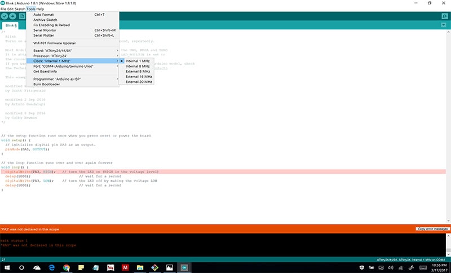The height and width of the screenshot is (273, 451).
Task: Click the Verify checkmark toolbar icon
Action: pyautogui.click(x=5, y=16)
